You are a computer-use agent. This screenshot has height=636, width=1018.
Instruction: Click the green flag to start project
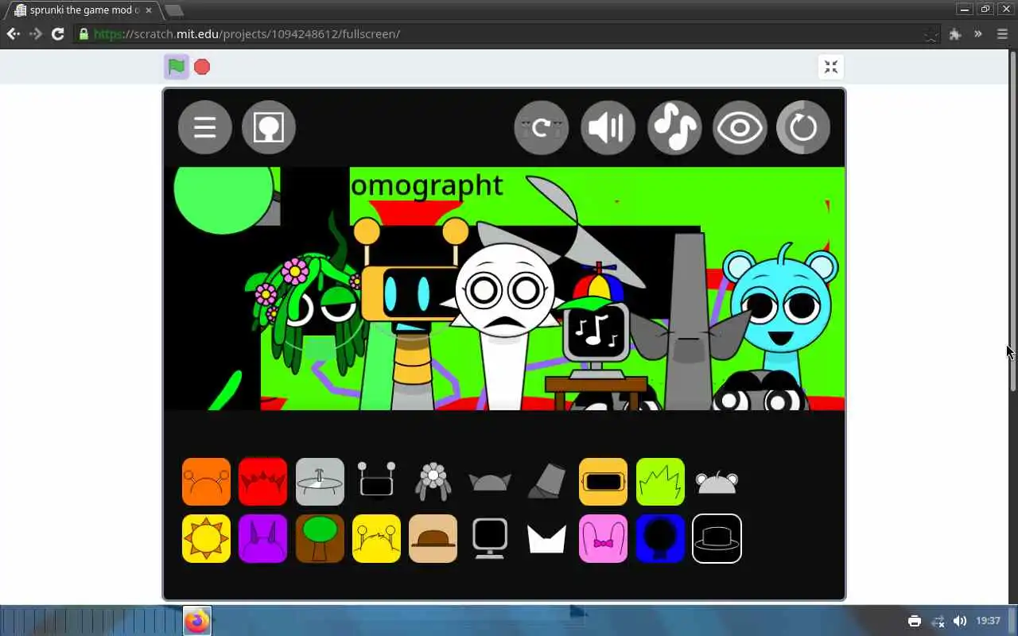[x=177, y=67]
